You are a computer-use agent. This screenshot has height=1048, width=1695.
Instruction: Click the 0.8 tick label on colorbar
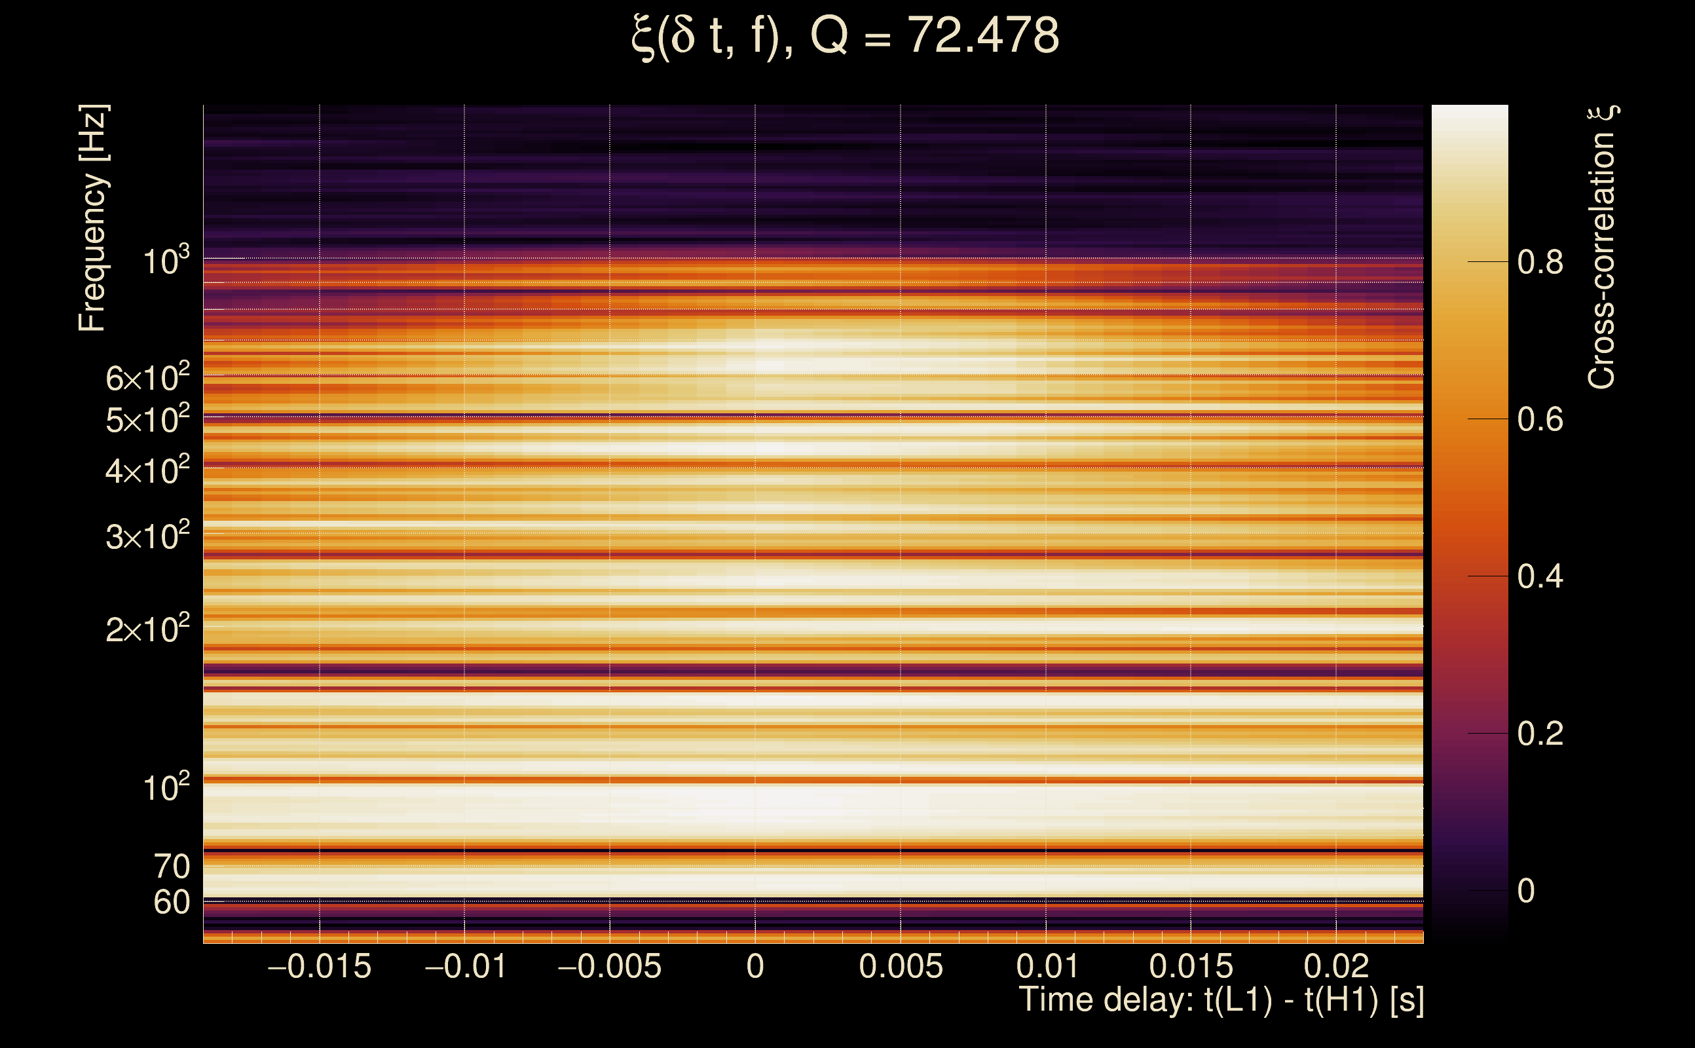pyautogui.click(x=1540, y=263)
